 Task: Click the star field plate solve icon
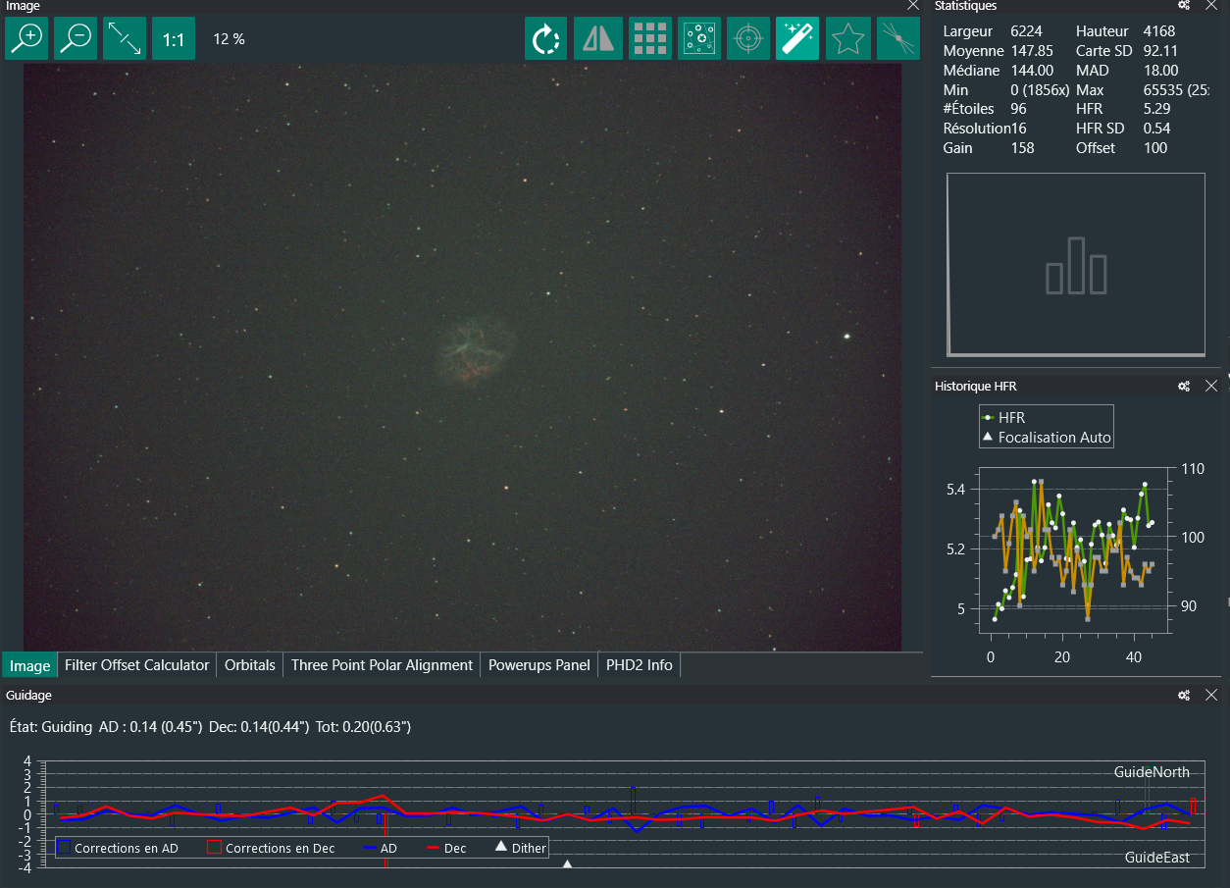coord(699,39)
